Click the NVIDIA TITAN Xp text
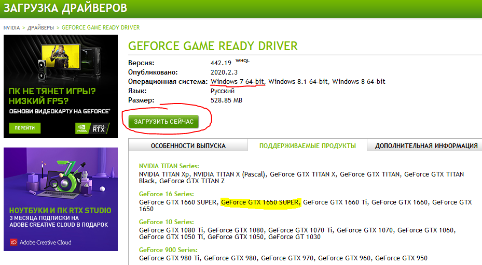The width and height of the screenshot is (482, 265). 164,174
